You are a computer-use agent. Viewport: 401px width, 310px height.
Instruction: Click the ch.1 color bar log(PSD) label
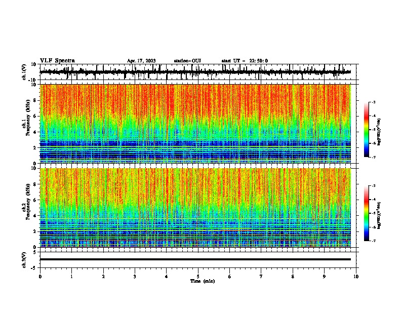[379, 132]
